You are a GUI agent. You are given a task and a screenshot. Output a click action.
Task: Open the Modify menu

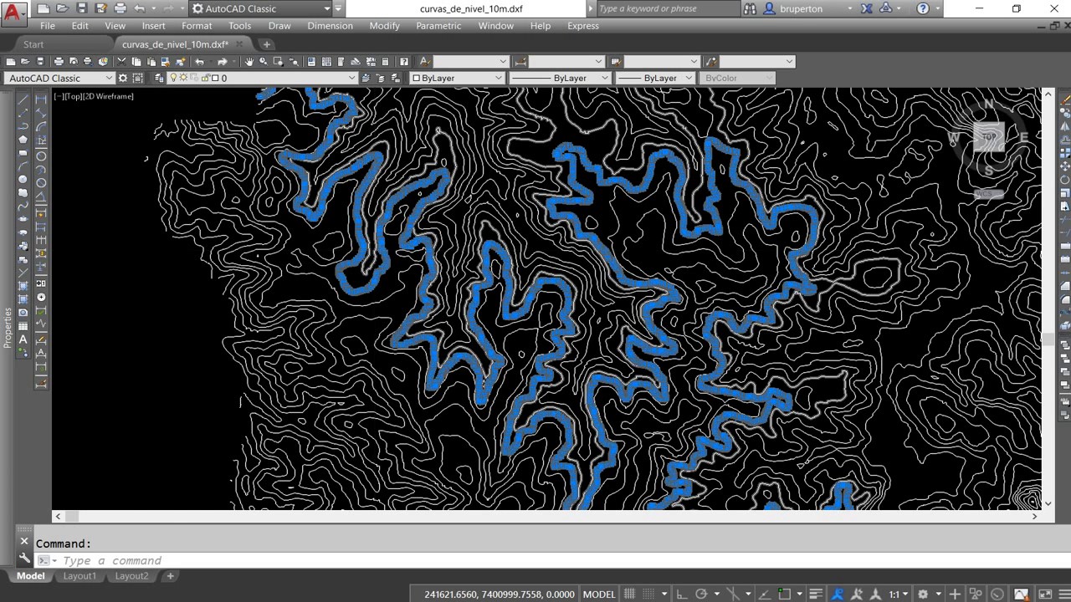(384, 26)
